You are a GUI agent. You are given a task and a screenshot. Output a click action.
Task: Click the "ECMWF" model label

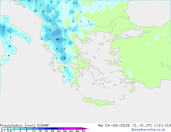click(x=43, y=126)
